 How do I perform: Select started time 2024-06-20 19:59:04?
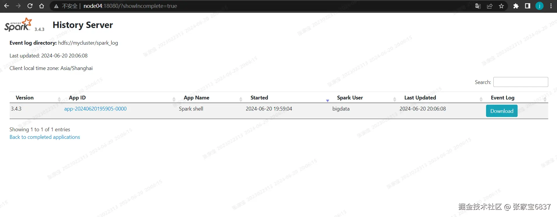(x=269, y=109)
